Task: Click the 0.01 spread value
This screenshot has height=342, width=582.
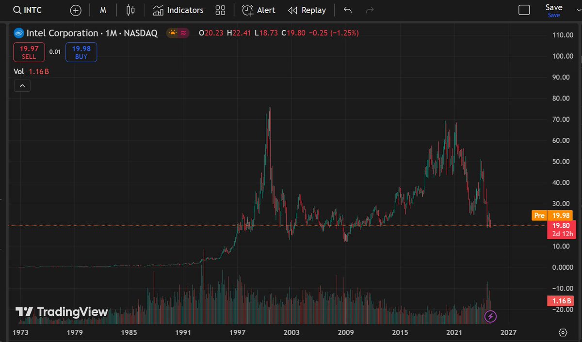Action: (55, 52)
